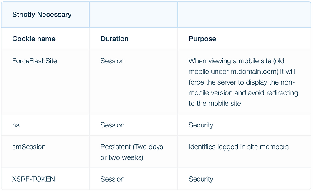Select the Cookie name column heading
The height and width of the screenshot is (192, 313).
point(34,39)
